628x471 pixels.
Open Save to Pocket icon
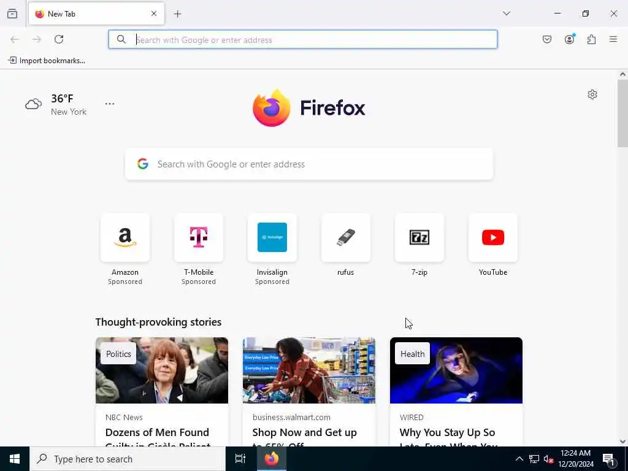[546, 39]
